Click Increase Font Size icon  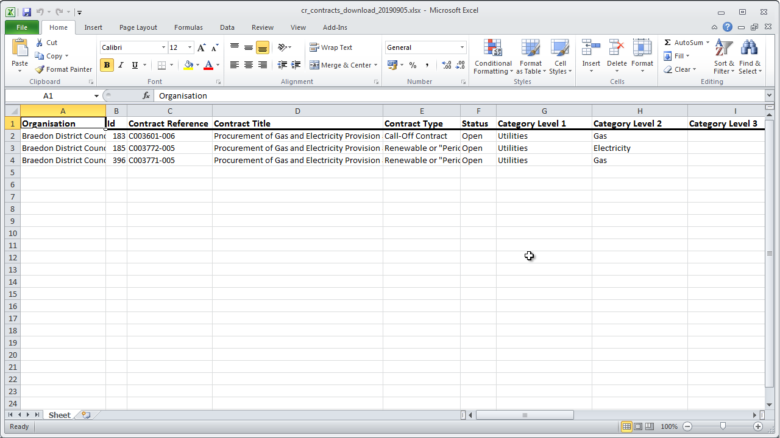click(202, 47)
